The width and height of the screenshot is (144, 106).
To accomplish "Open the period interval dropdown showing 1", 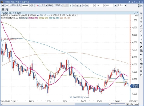I will point(94,5).
